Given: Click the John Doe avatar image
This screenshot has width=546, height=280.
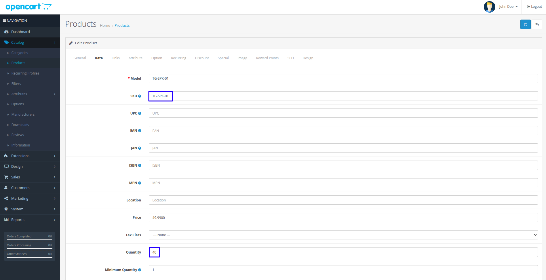Looking at the screenshot, I should click(489, 7).
